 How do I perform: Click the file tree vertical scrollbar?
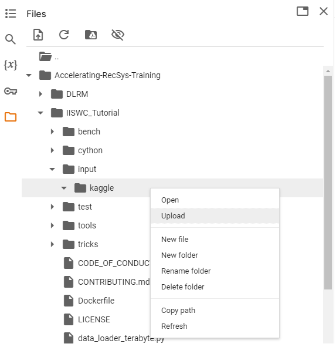click(x=328, y=183)
